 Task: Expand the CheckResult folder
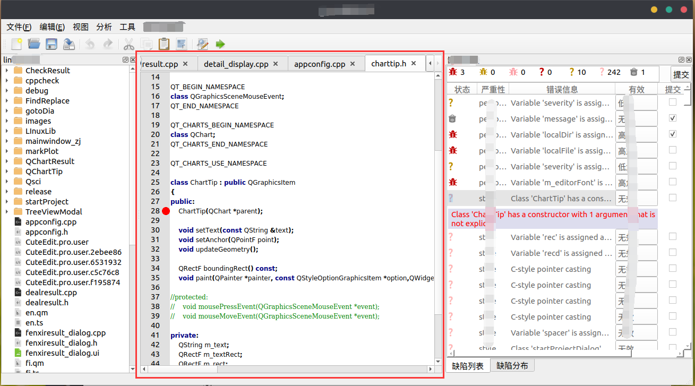[x=6, y=71]
